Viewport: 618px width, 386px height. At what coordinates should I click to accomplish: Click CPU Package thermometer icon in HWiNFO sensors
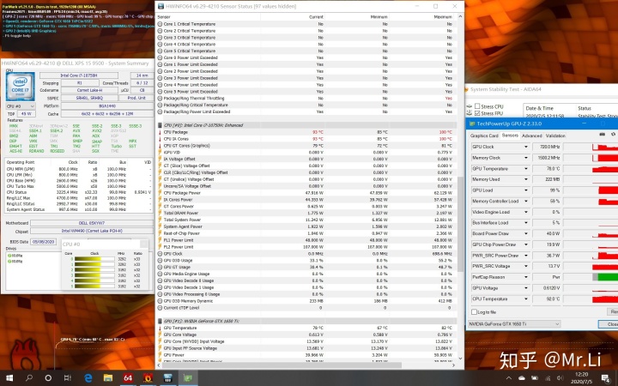tap(160, 132)
